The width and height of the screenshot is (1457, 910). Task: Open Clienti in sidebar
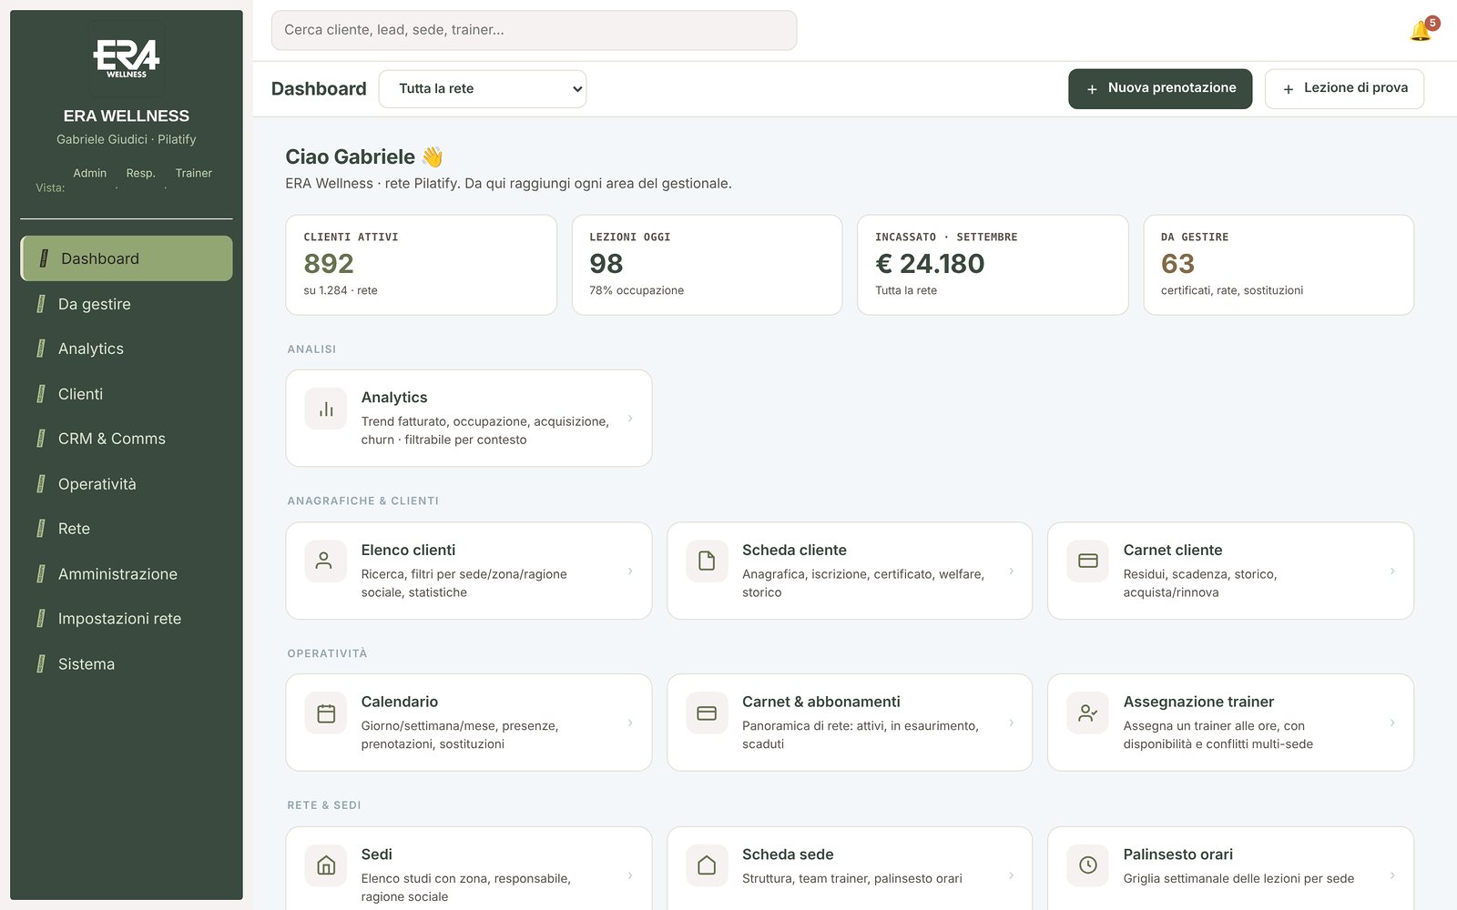(x=127, y=394)
